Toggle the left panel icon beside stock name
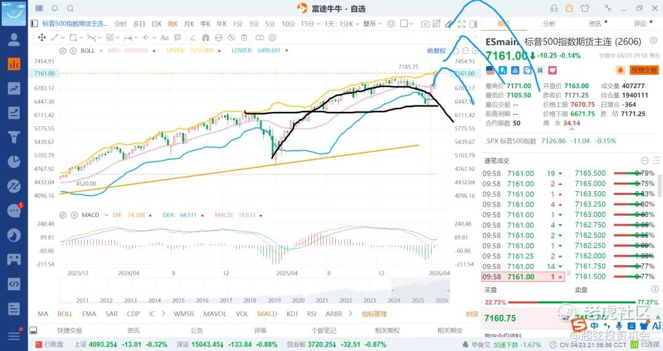The height and width of the screenshot is (351, 663). pyautogui.click(x=34, y=24)
